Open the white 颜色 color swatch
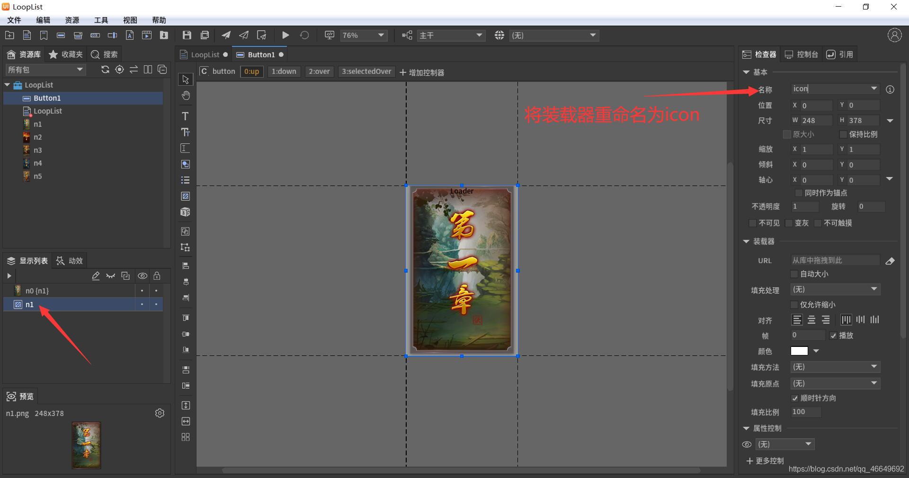The width and height of the screenshot is (909, 478). [x=799, y=351]
